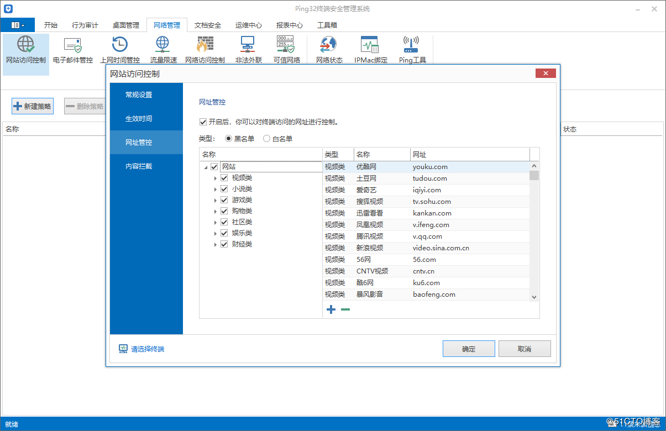Image resolution: width=666 pixels, height=431 pixels.
Task: Open the 内容拦截 dialog section
Action: pos(146,166)
